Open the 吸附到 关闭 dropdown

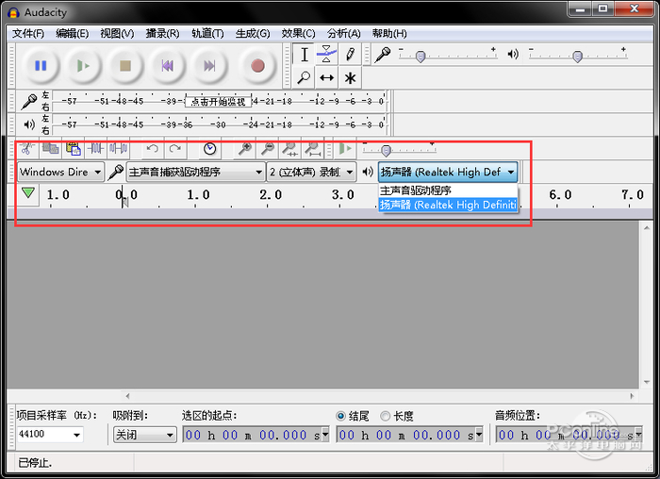click(x=144, y=435)
